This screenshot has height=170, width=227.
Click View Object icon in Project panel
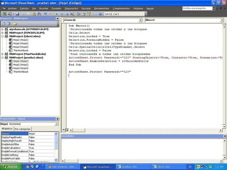tap(9, 23)
